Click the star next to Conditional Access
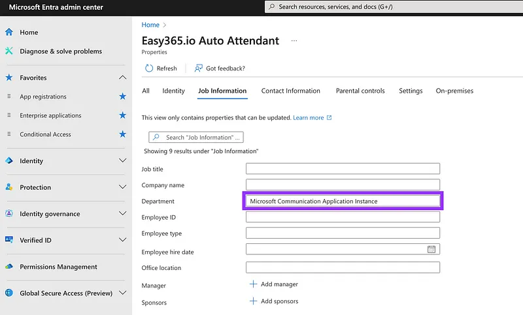Viewport: 523px width, 315px height. pos(122,134)
